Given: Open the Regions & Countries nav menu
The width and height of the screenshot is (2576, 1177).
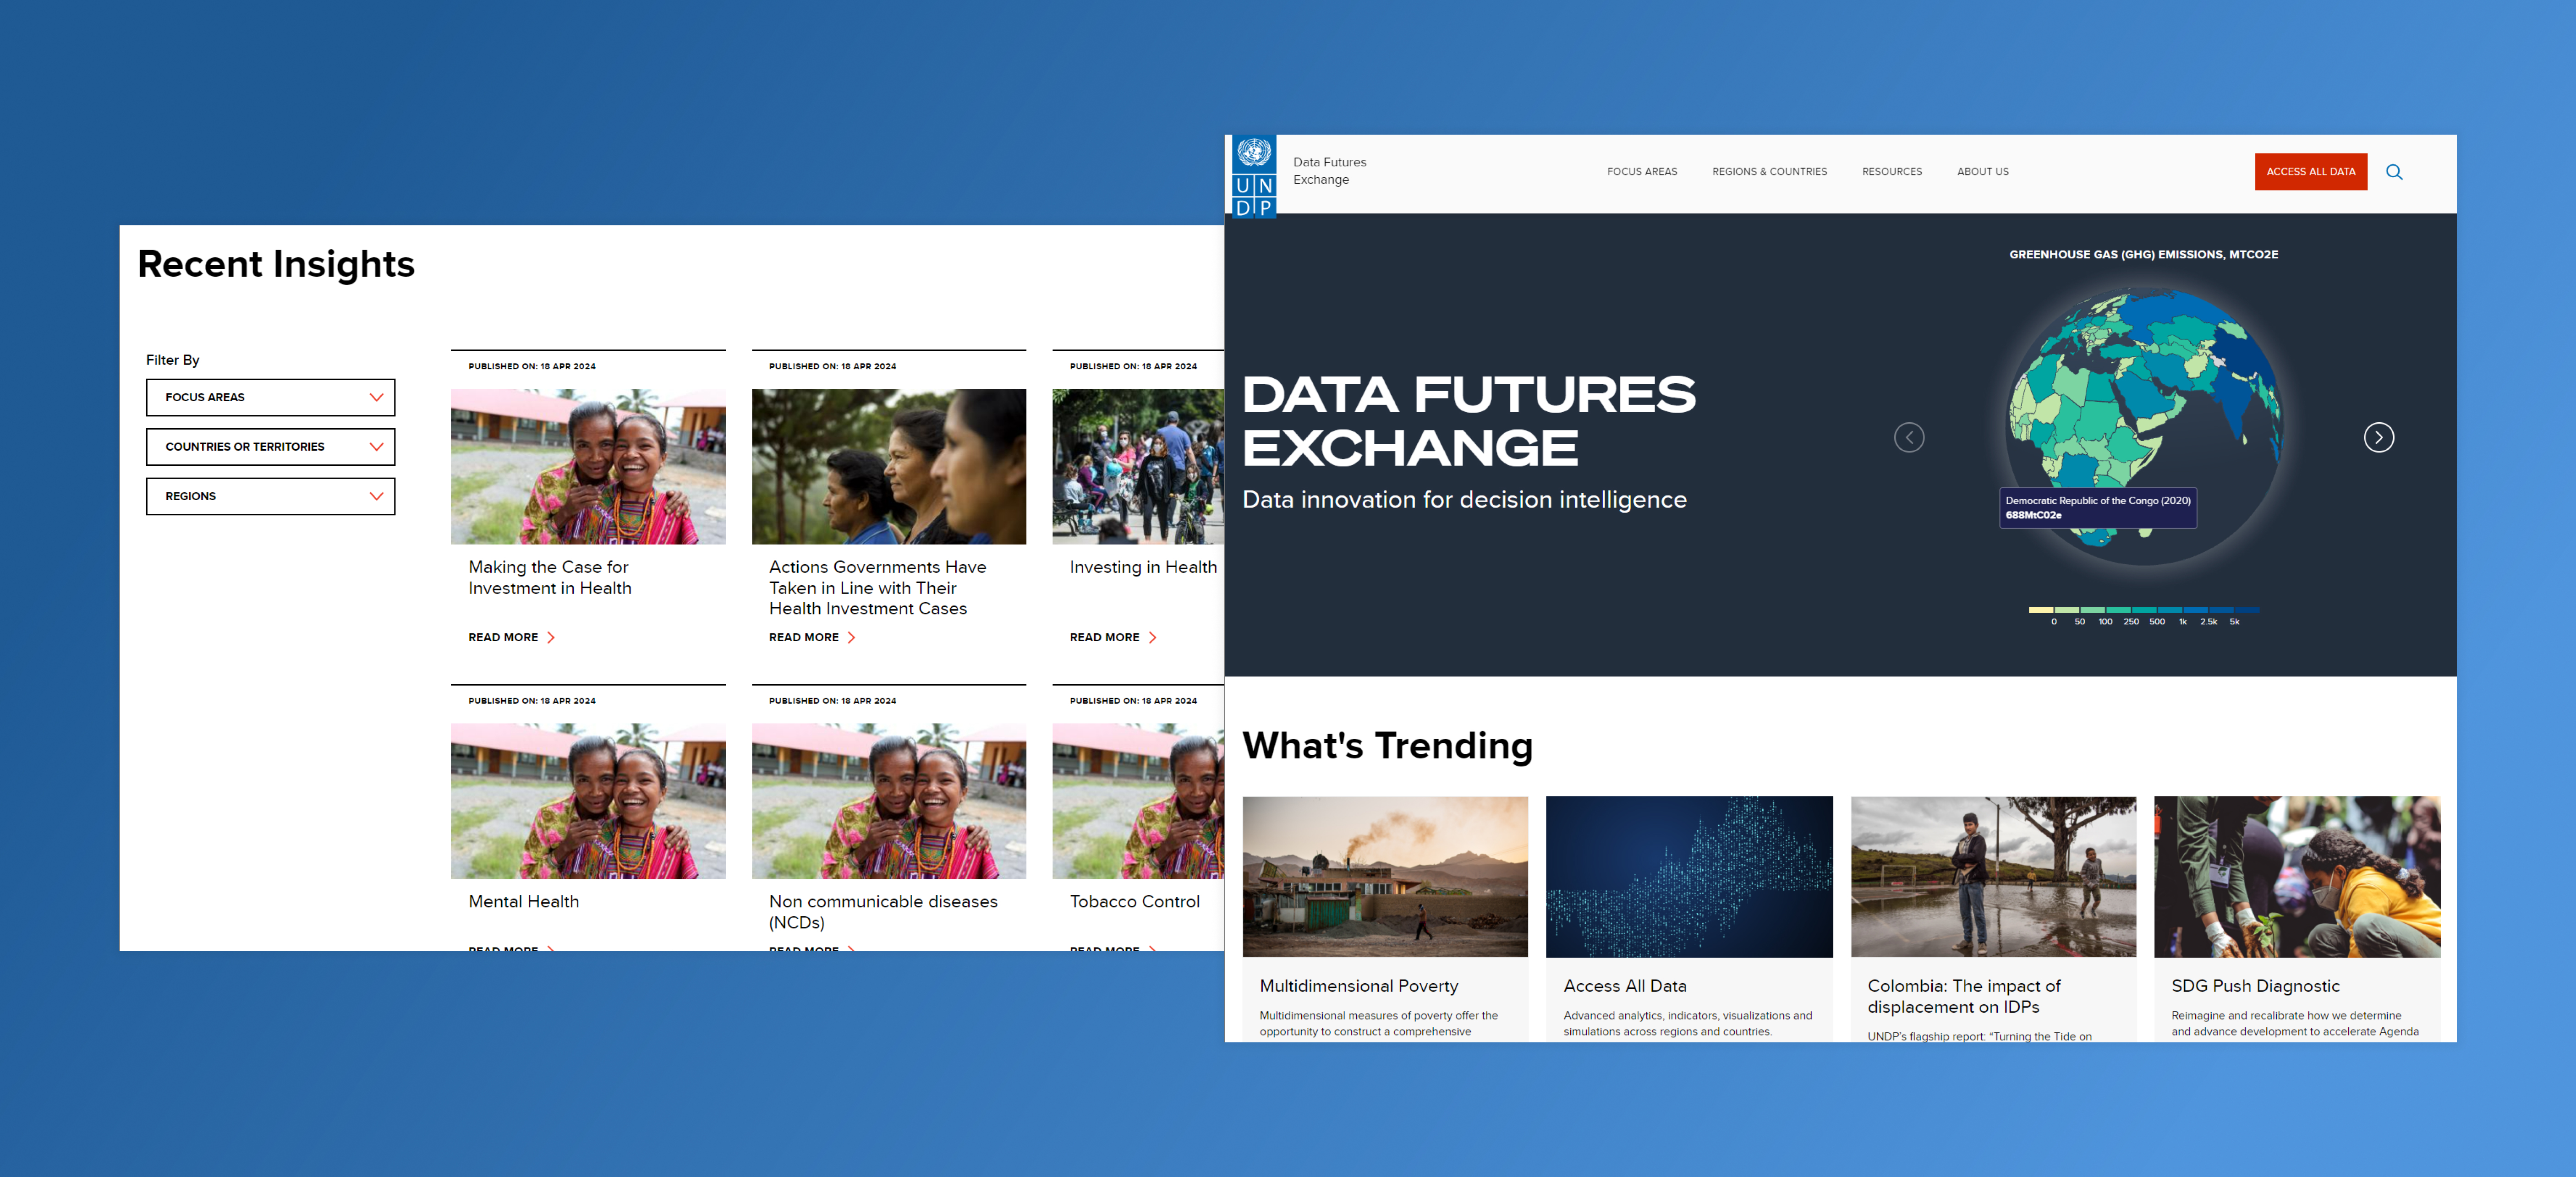Looking at the screenshot, I should (1769, 172).
